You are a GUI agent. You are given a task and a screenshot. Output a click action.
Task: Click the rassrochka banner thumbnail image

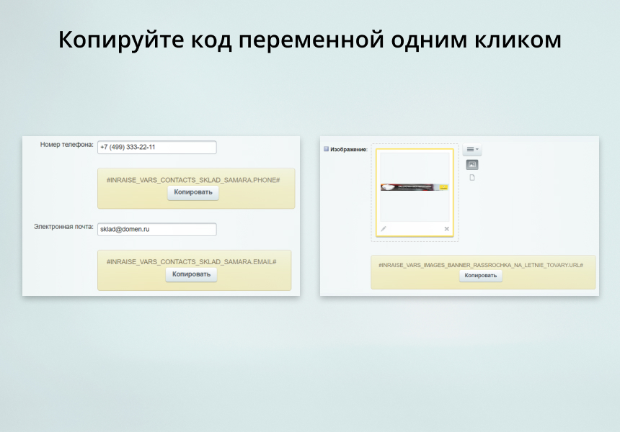[x=416, y=186]
